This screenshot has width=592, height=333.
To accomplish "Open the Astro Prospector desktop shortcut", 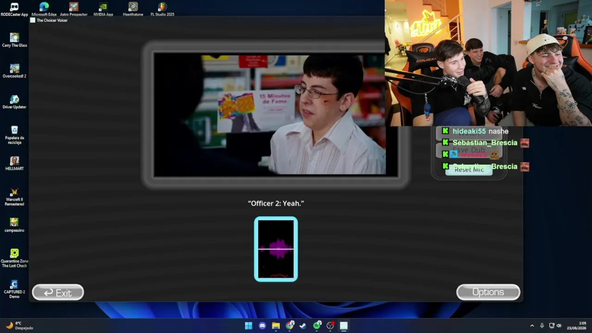I will 74,9.
